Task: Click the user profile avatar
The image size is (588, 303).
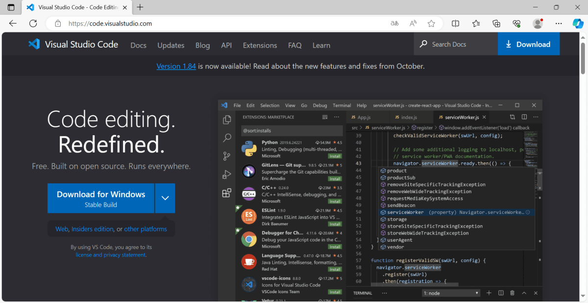Action: click(x=538, y=24)
